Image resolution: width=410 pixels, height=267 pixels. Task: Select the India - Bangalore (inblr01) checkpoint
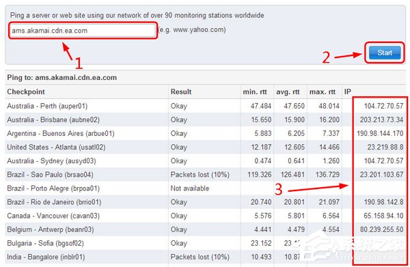pyautogui.click(x=46, y=257)
